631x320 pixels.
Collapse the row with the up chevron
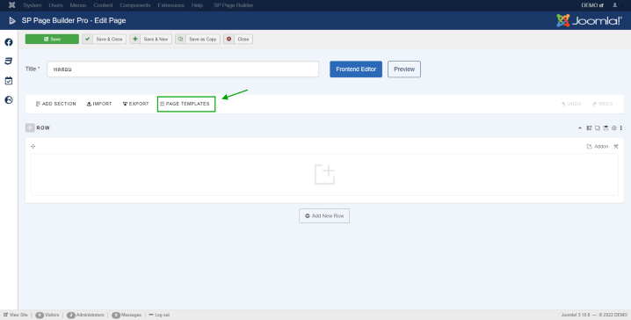580,128
